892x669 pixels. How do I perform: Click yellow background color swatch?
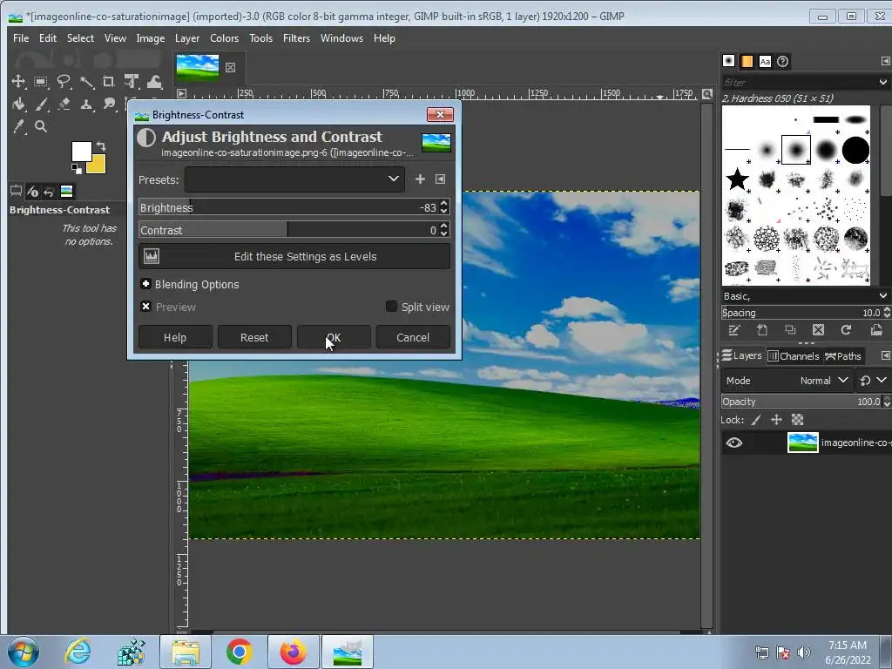(98, 166)
